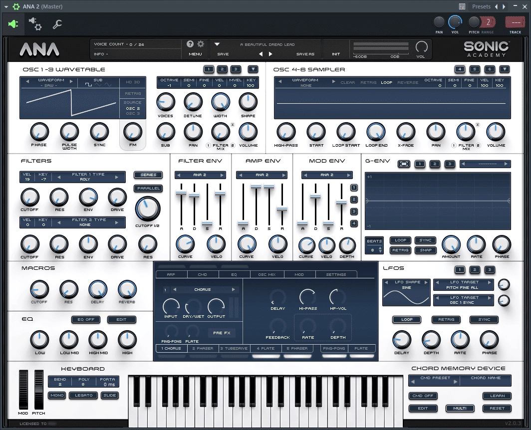Select square sub oscillator waveform
This screenshot has height=430, width=531.
point(88,85)
